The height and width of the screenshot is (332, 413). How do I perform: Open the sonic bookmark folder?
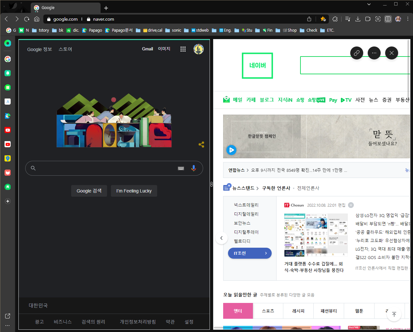point(173,30)
